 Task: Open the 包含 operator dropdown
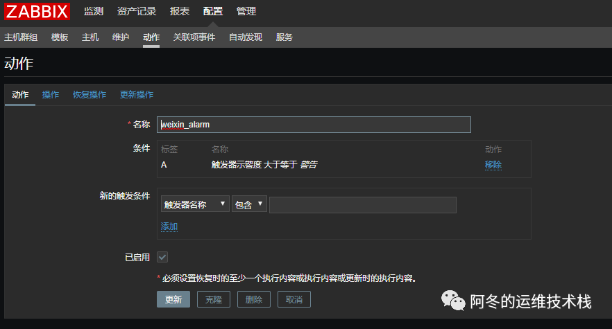point(249,204)
